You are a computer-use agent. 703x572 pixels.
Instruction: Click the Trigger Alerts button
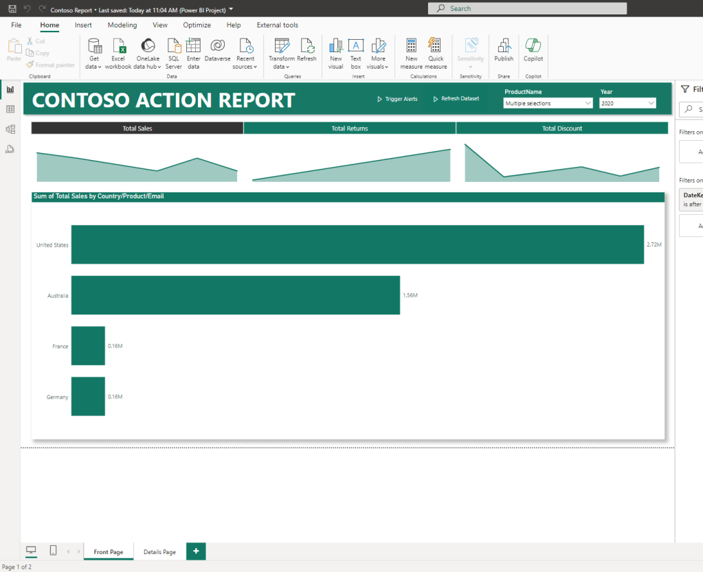[397, 99]
